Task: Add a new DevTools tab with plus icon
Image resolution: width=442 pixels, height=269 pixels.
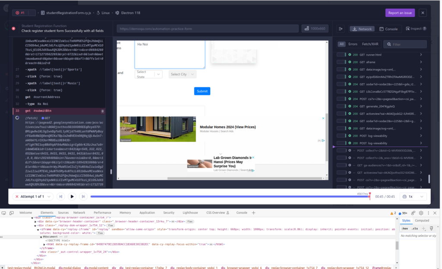Action: pyautogui.click(x=253, y=213)
